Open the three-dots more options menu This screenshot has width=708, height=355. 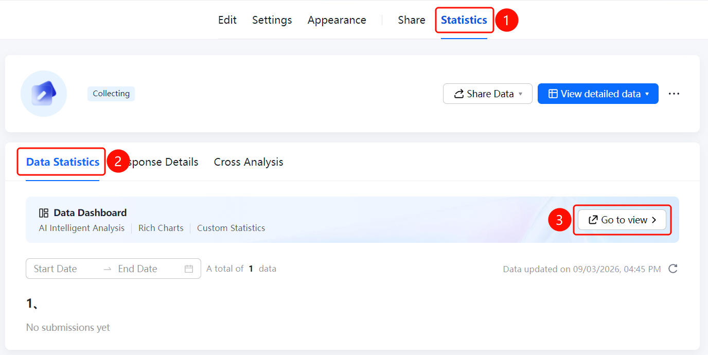click(674, 94)
